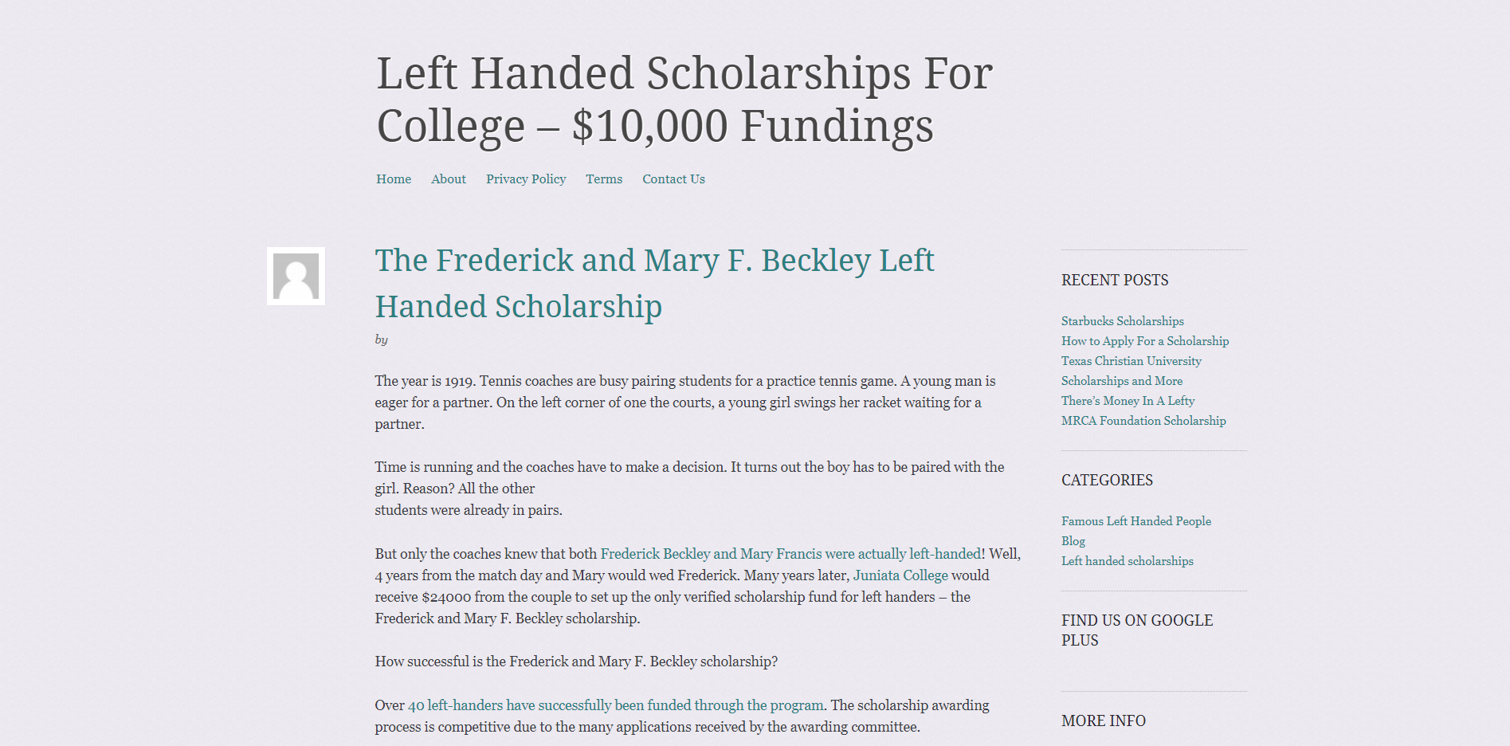
Task: Open the Starbucks Scholarships post
Action: click(x=1121, y=321)
